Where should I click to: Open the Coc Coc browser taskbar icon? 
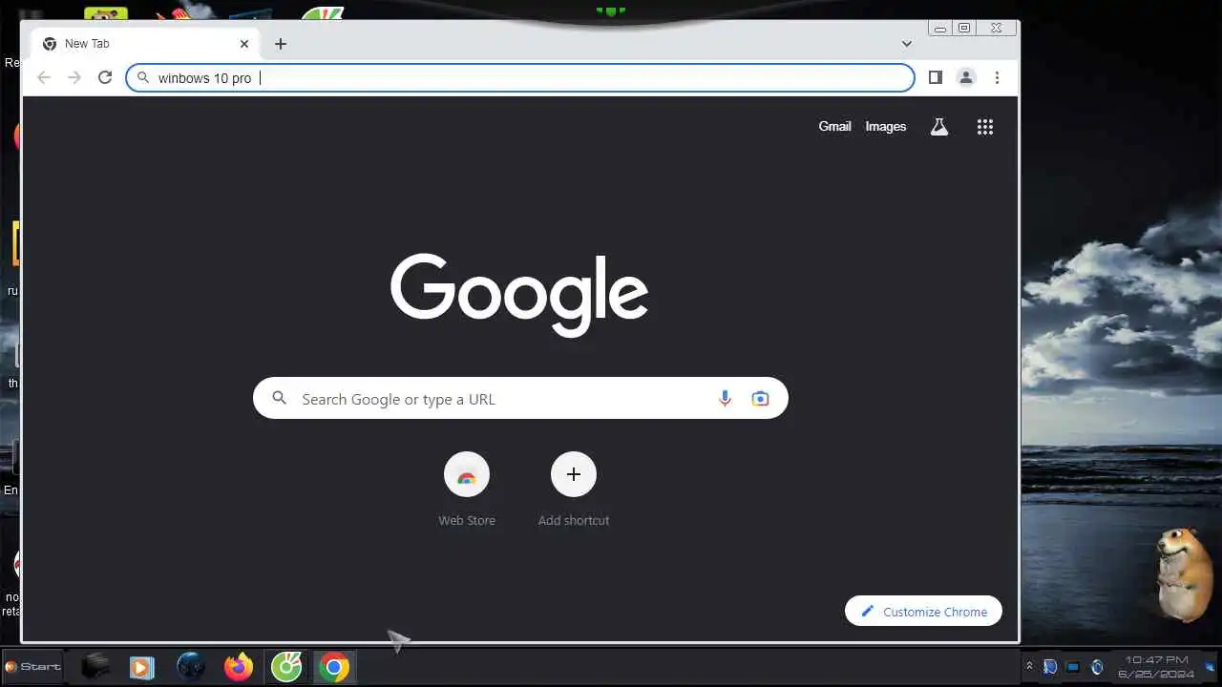[x=286, y=666]
